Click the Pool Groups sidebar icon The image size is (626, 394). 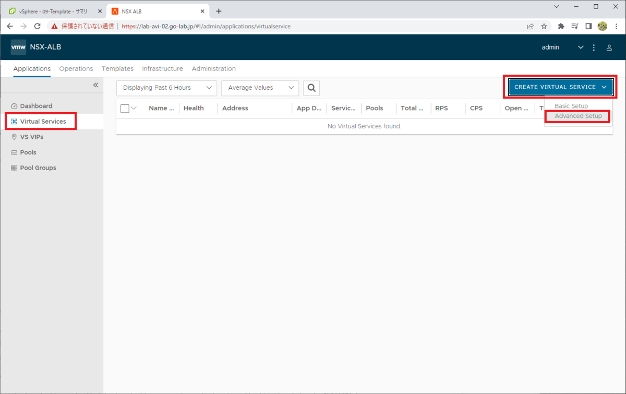[14, 168]
